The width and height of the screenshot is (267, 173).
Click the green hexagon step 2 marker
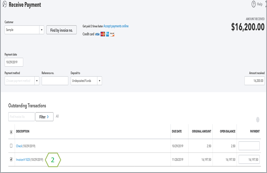coord(53,160)
